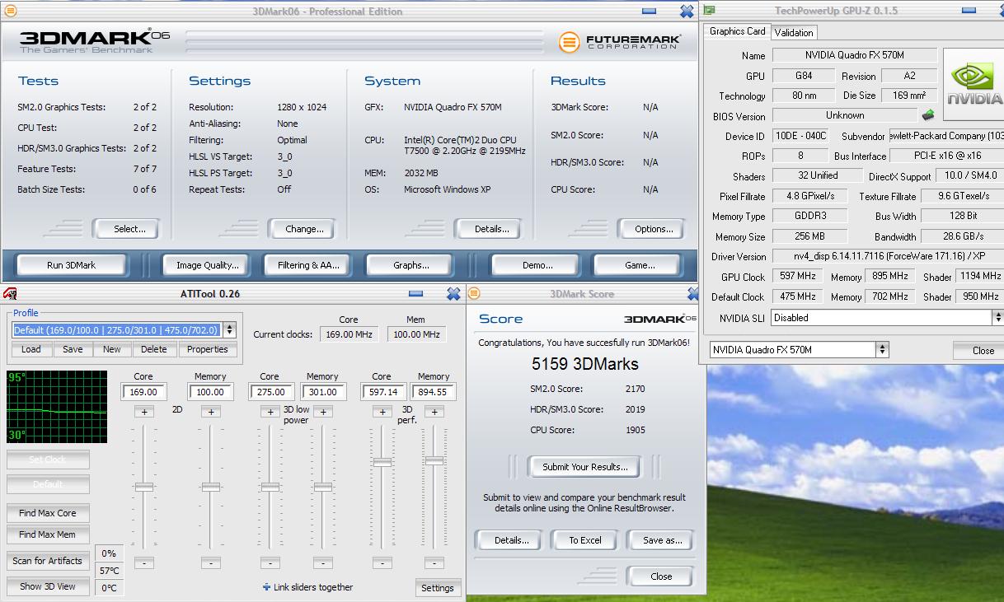The width and height of the screenshot is (1004, 602).
Task: Toggle Link sliders together
Action: (x=267, y=587)
